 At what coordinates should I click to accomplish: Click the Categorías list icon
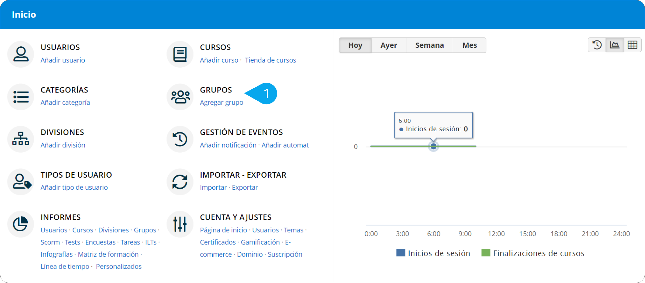coord(21,97)
